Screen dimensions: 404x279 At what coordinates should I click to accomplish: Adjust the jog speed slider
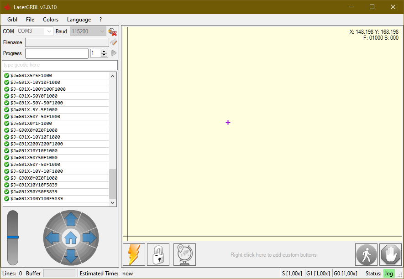(12, 237)
